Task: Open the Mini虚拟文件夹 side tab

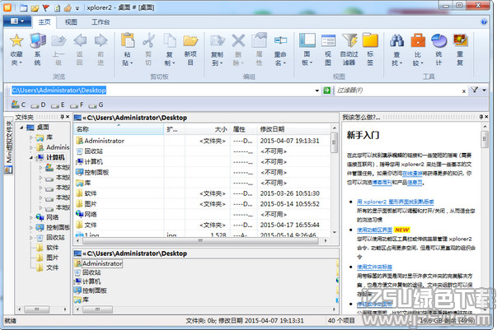Action: click(x=9, y=146)
